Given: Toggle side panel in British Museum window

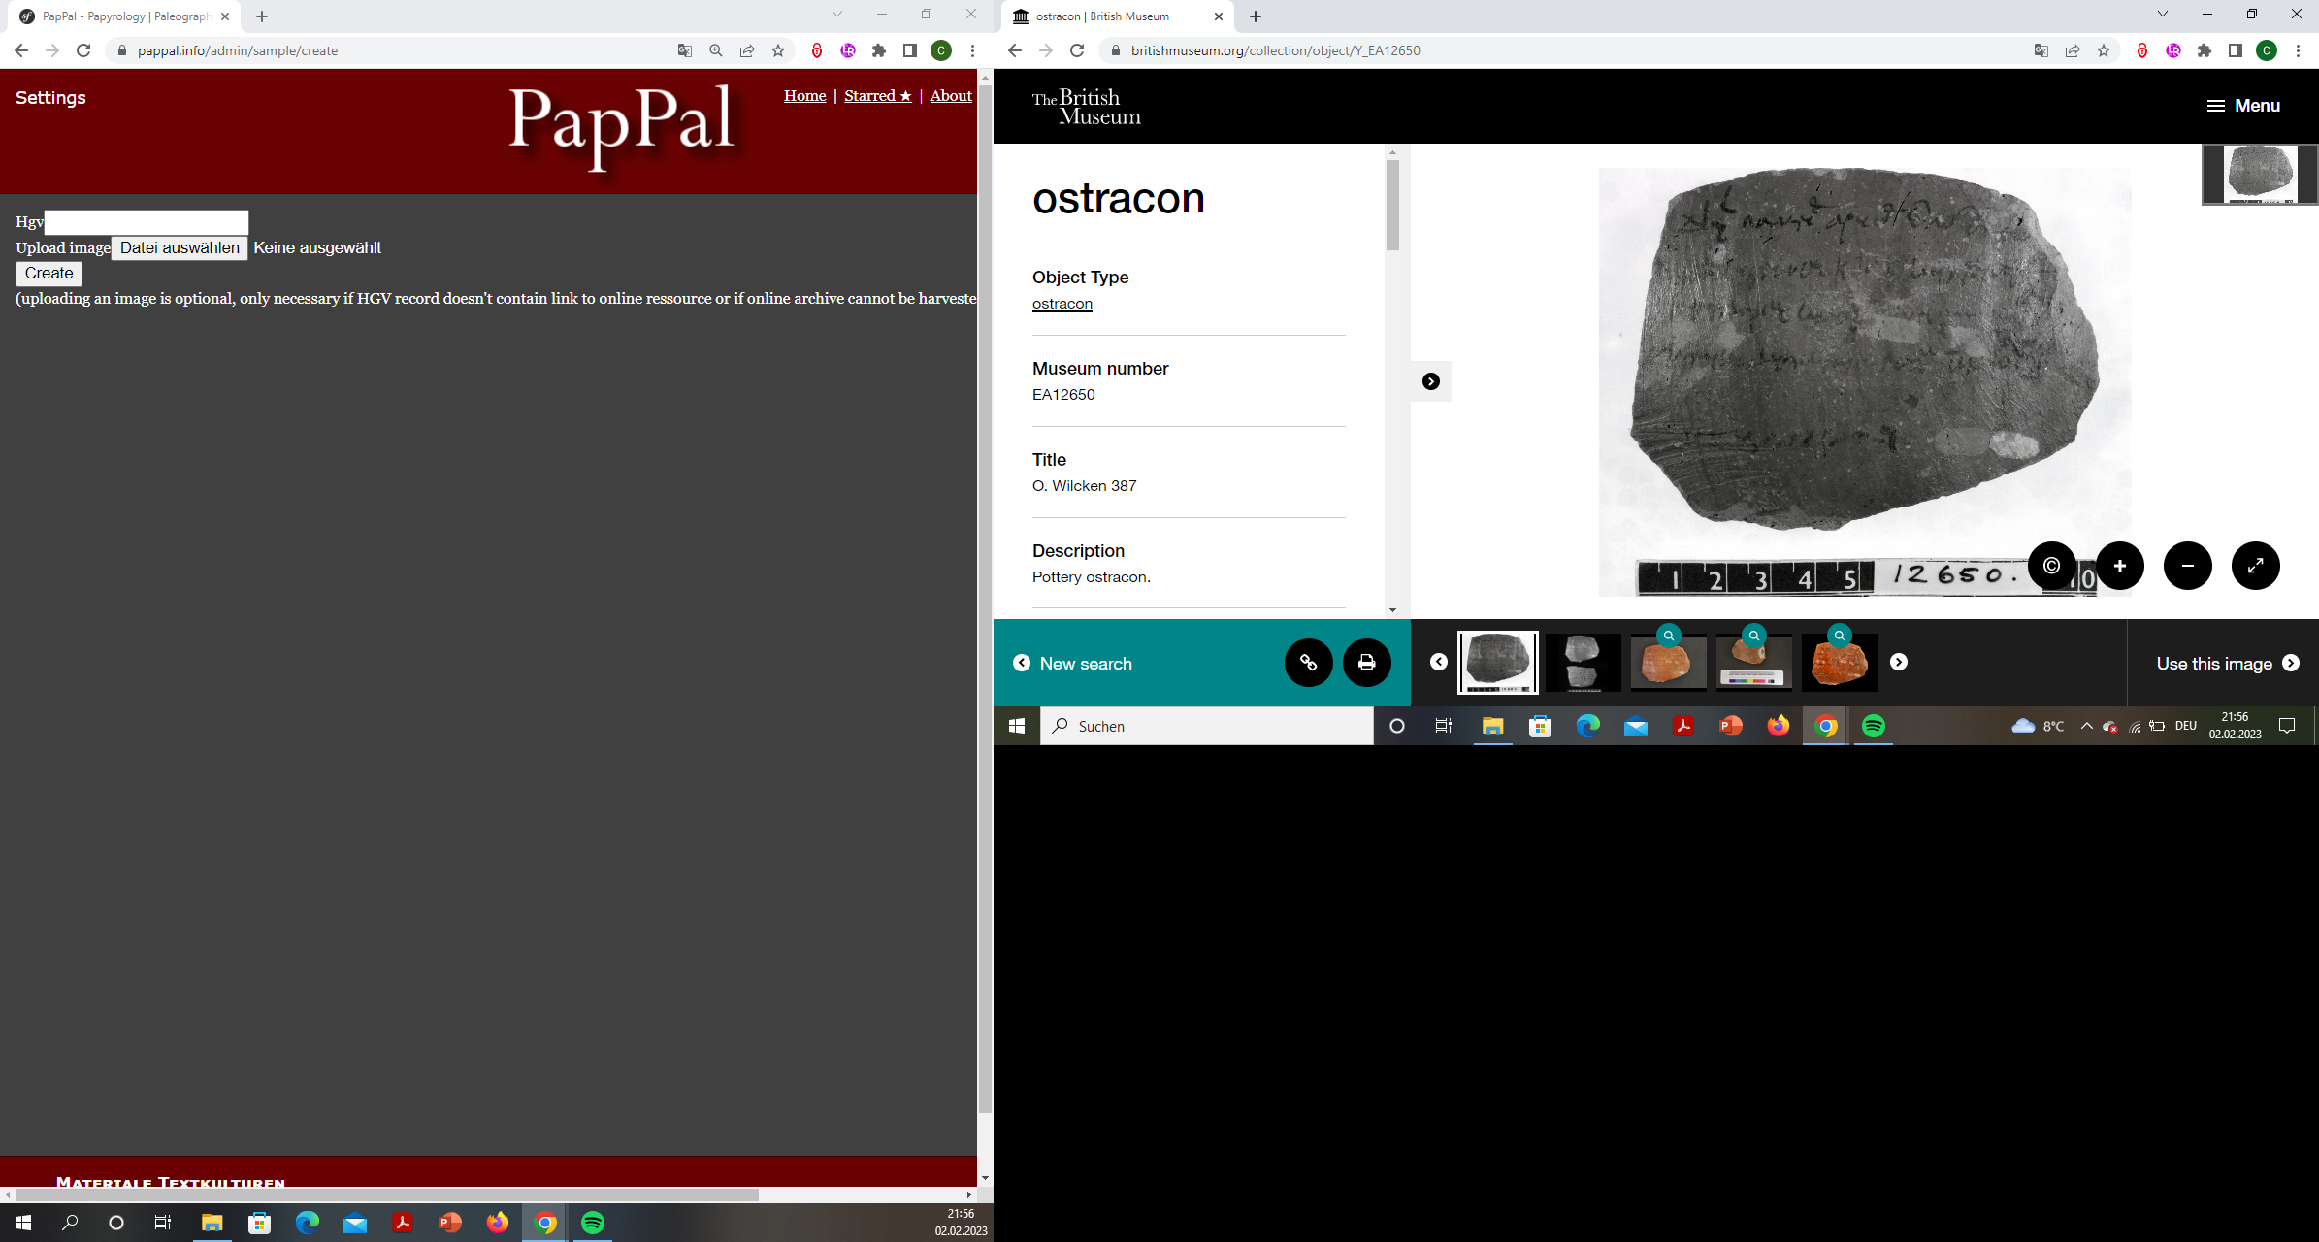Looking at the screenshot, I should [x=2236, y=50].
